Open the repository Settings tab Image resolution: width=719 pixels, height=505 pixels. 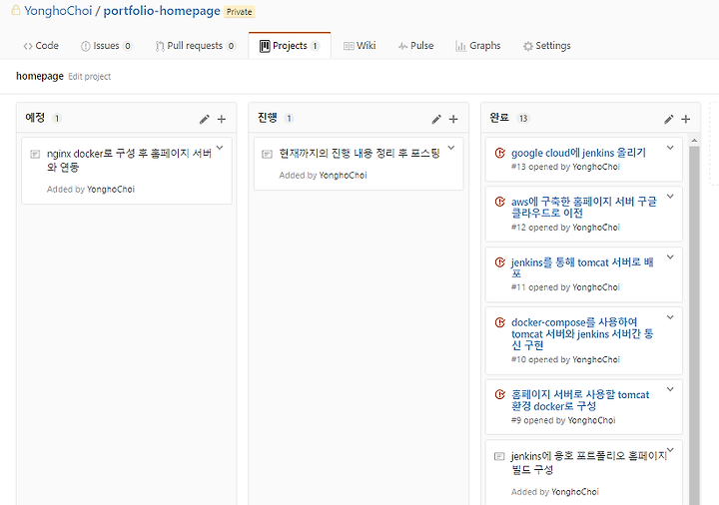pyautogui.click(x=547, y=46)
